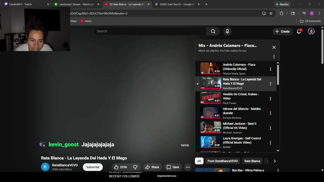Open options for Andrés Calamaro - Flaca

tap(270, 69)
